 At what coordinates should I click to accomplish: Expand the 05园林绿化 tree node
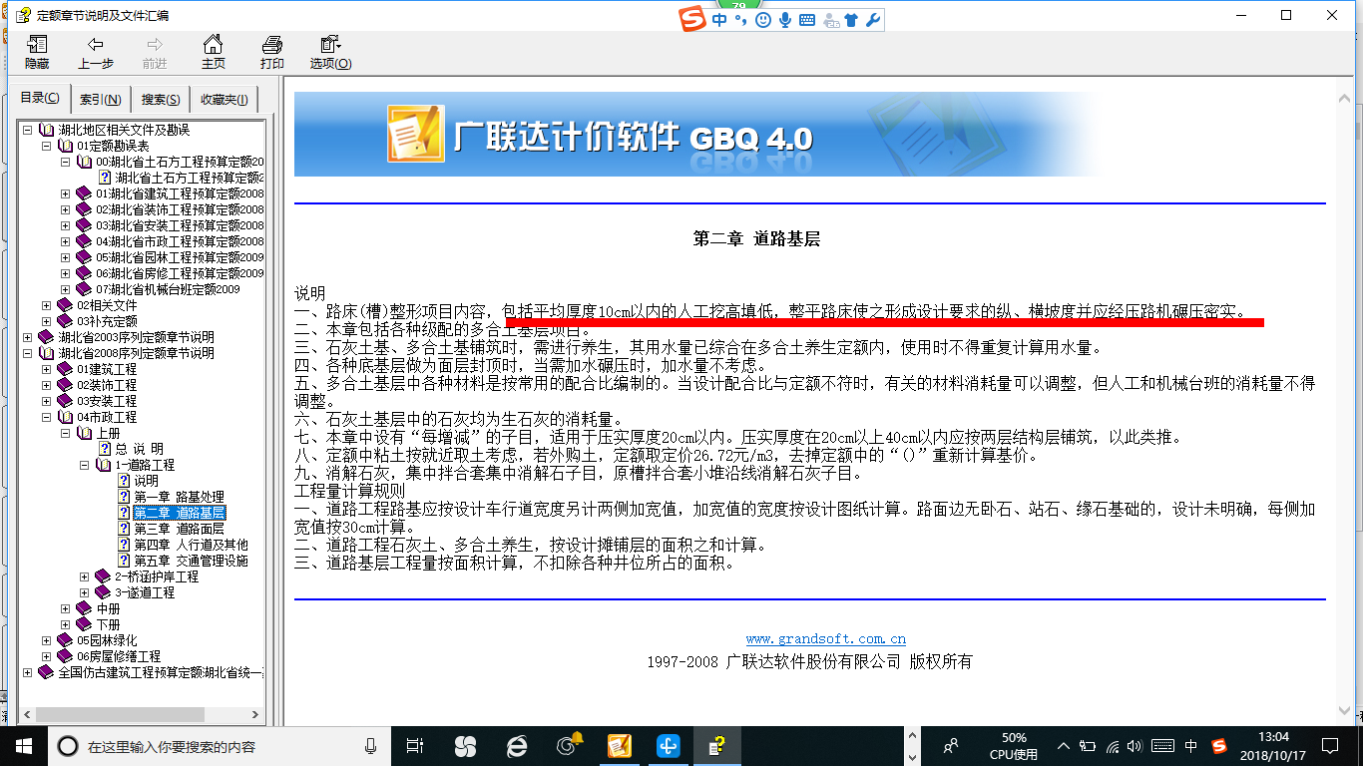46,640
